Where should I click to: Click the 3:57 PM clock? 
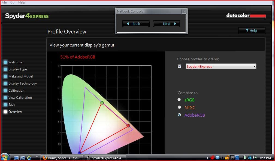click(x=265, y=158)
